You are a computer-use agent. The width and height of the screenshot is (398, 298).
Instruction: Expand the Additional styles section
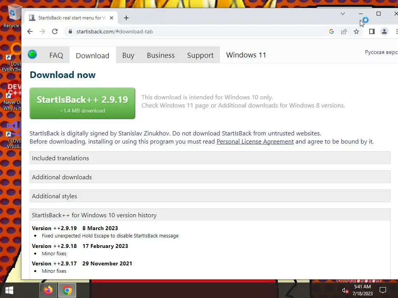point(210,196)
